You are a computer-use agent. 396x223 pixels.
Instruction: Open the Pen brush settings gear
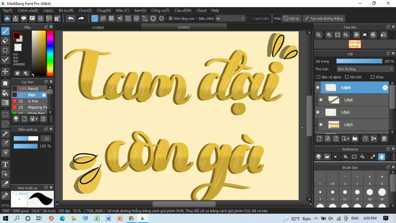point(44,95)
